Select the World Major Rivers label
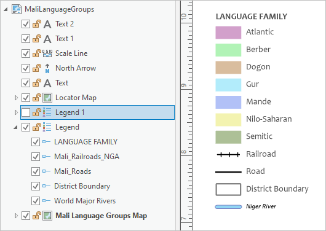Image resolution: width=326 pixels, height=231 pixels. 85,201
